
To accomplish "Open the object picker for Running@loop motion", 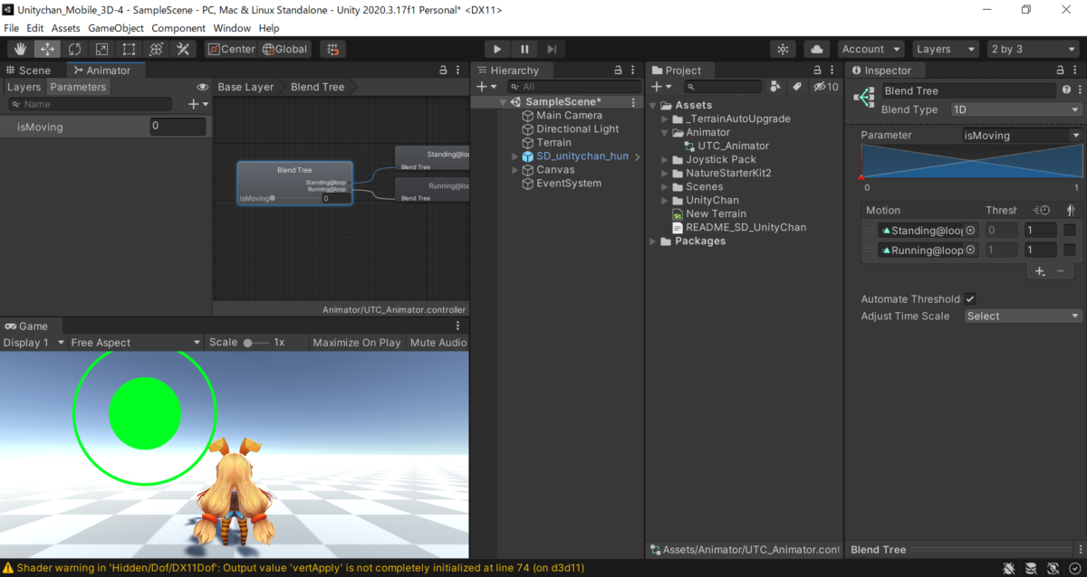I will 970,251.
